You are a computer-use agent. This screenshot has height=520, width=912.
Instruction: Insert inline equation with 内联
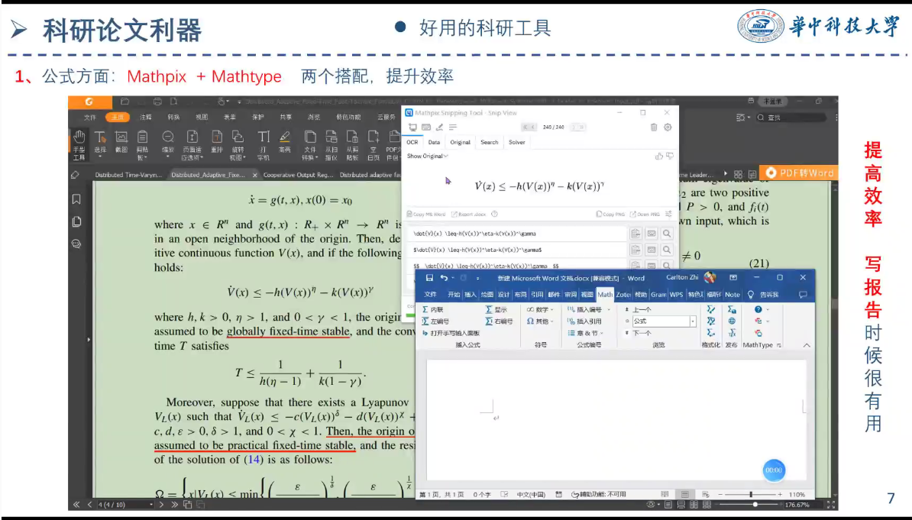(x=432, y=310)
